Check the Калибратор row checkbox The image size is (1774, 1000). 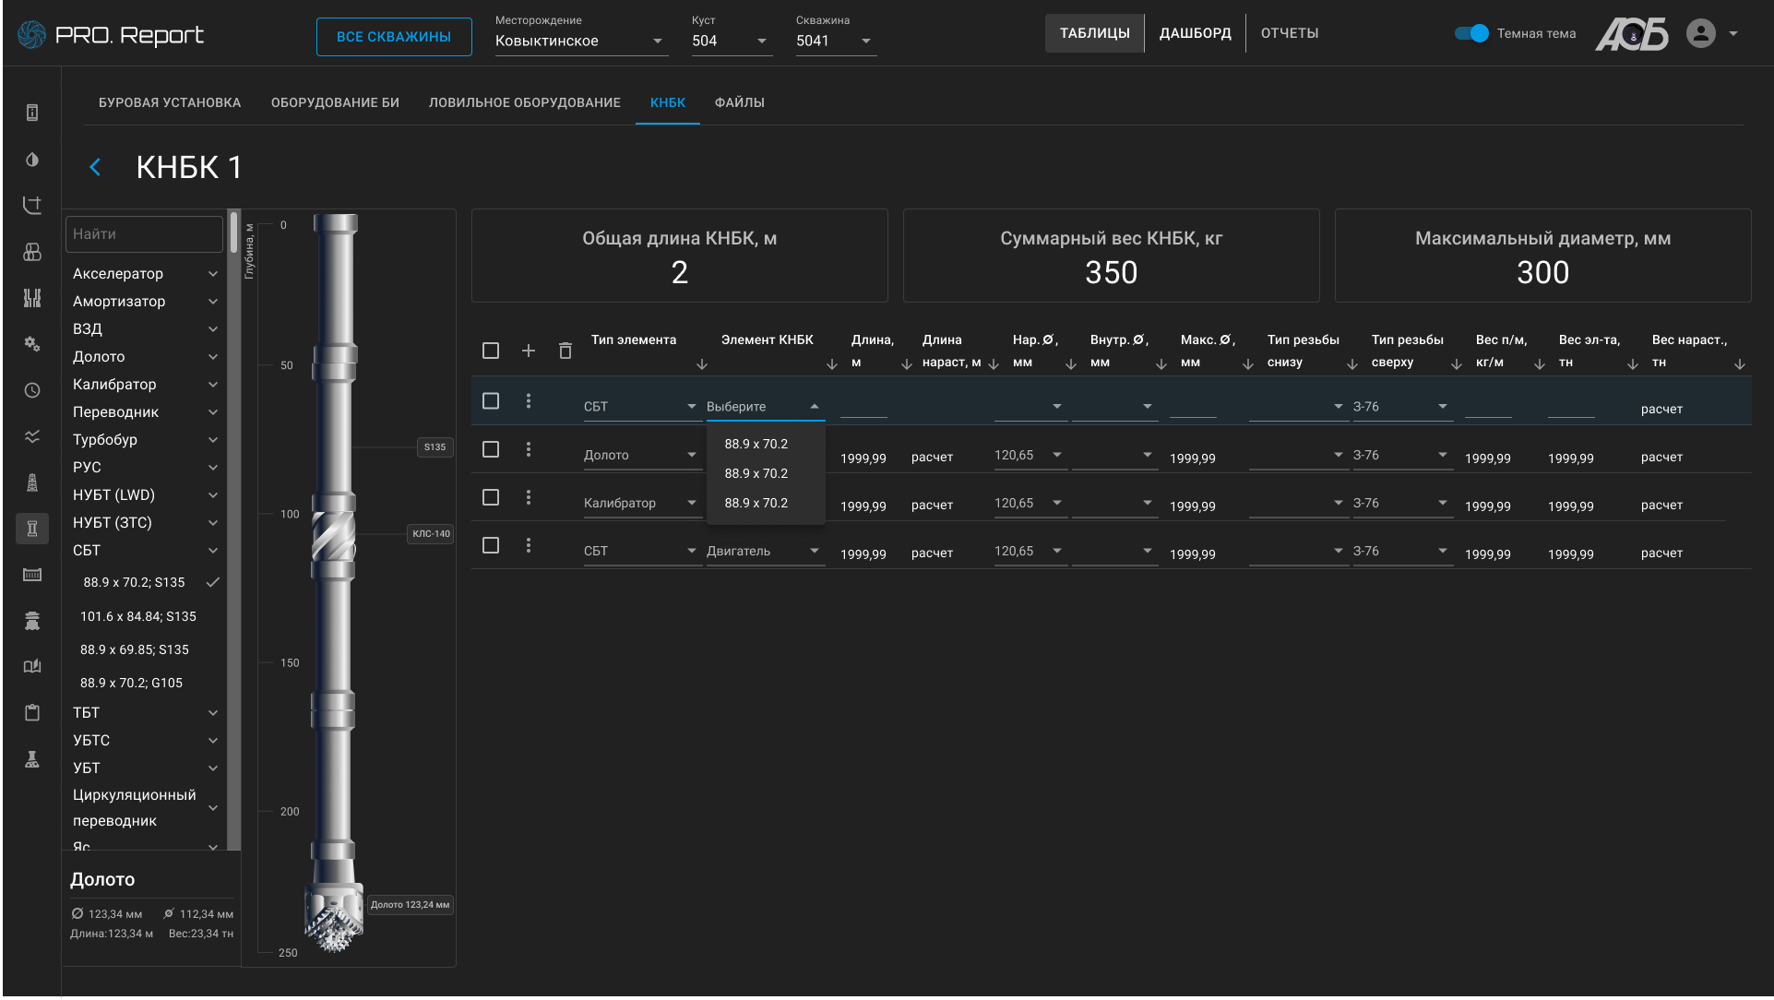click(491, 497)
